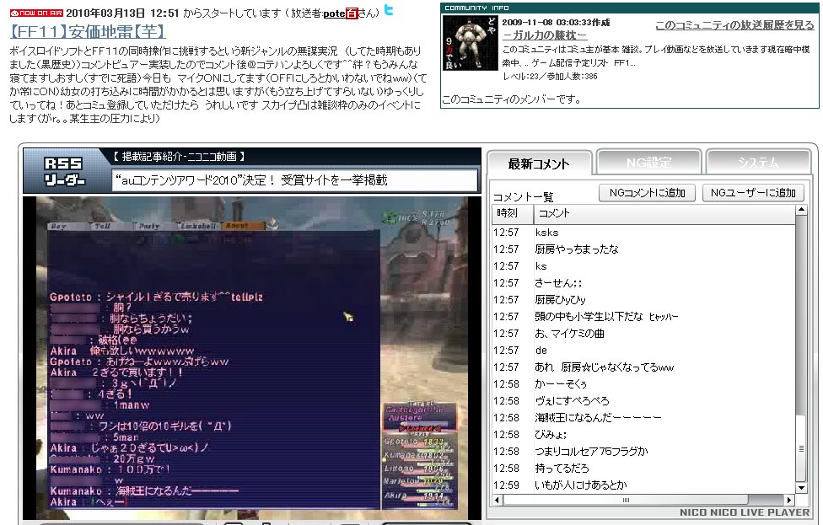
Task: Click the 掲載記事紹介-ニコニコ動画 label
Action: click(x=179, y=156)
